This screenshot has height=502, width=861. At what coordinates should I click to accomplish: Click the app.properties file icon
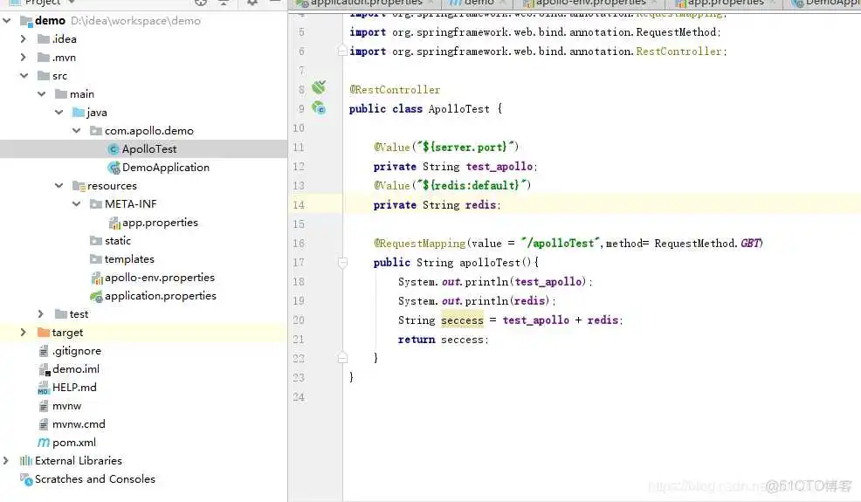[114, 223]
